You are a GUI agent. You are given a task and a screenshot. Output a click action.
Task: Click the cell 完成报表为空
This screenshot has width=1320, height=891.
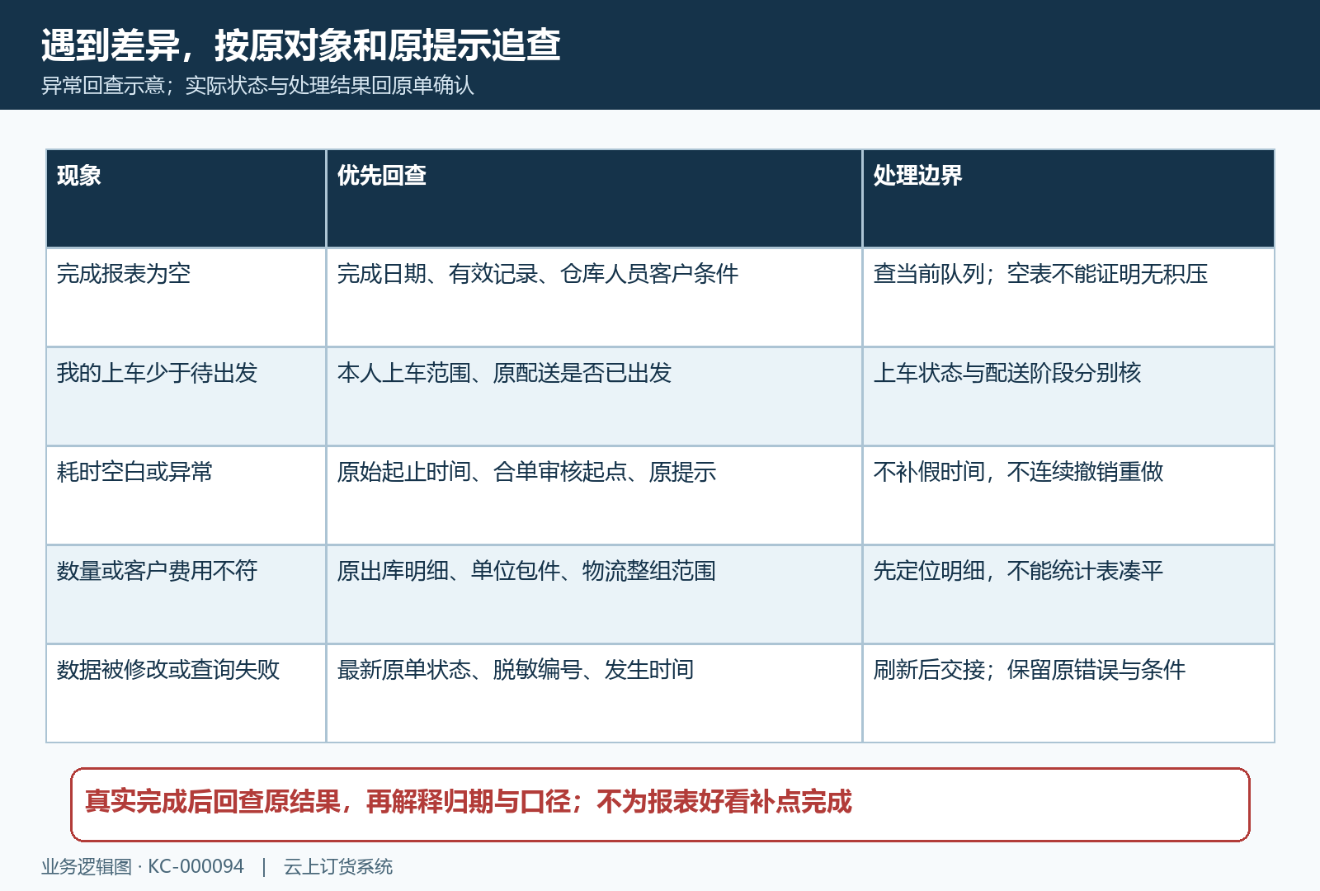pyautogui.click(x=186, y=297)
